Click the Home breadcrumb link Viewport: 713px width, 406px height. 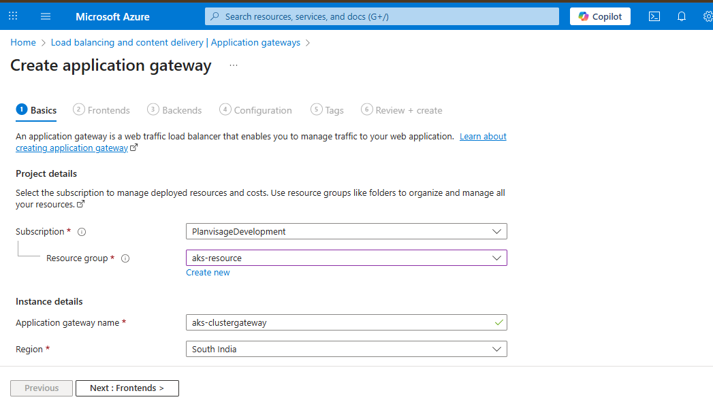[x=22, y=42]
